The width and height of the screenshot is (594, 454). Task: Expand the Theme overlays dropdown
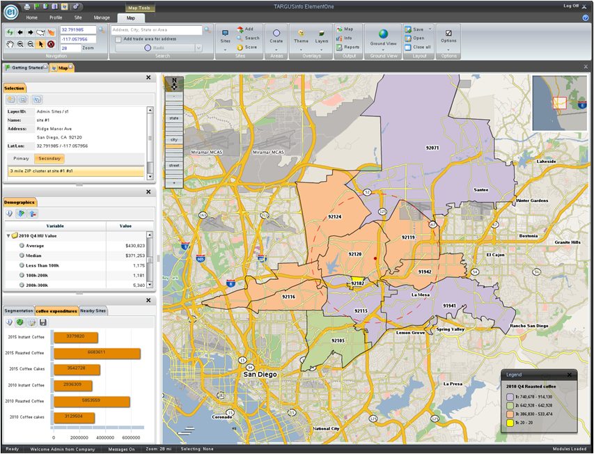click(x=301, y=49)
